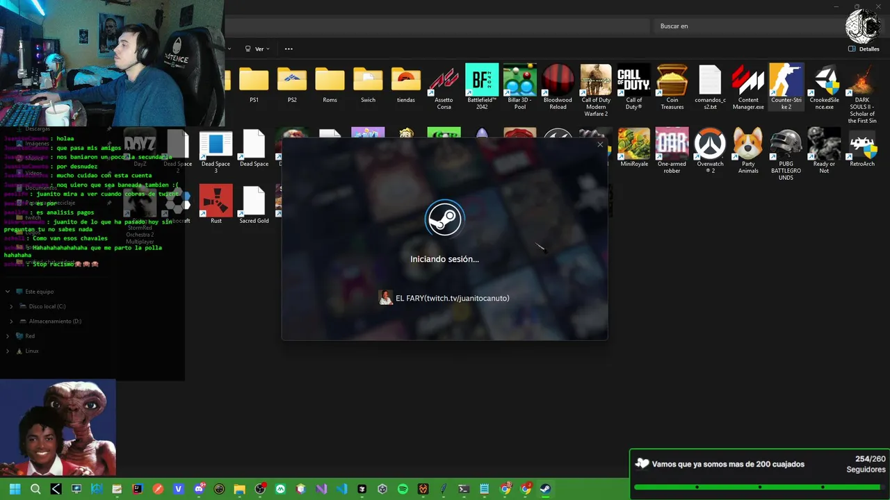Image resolution: width=890 pixels, height=500 pixels.
Task: Launch Overwatch 2 shortcut
Action: coord(710,151)
